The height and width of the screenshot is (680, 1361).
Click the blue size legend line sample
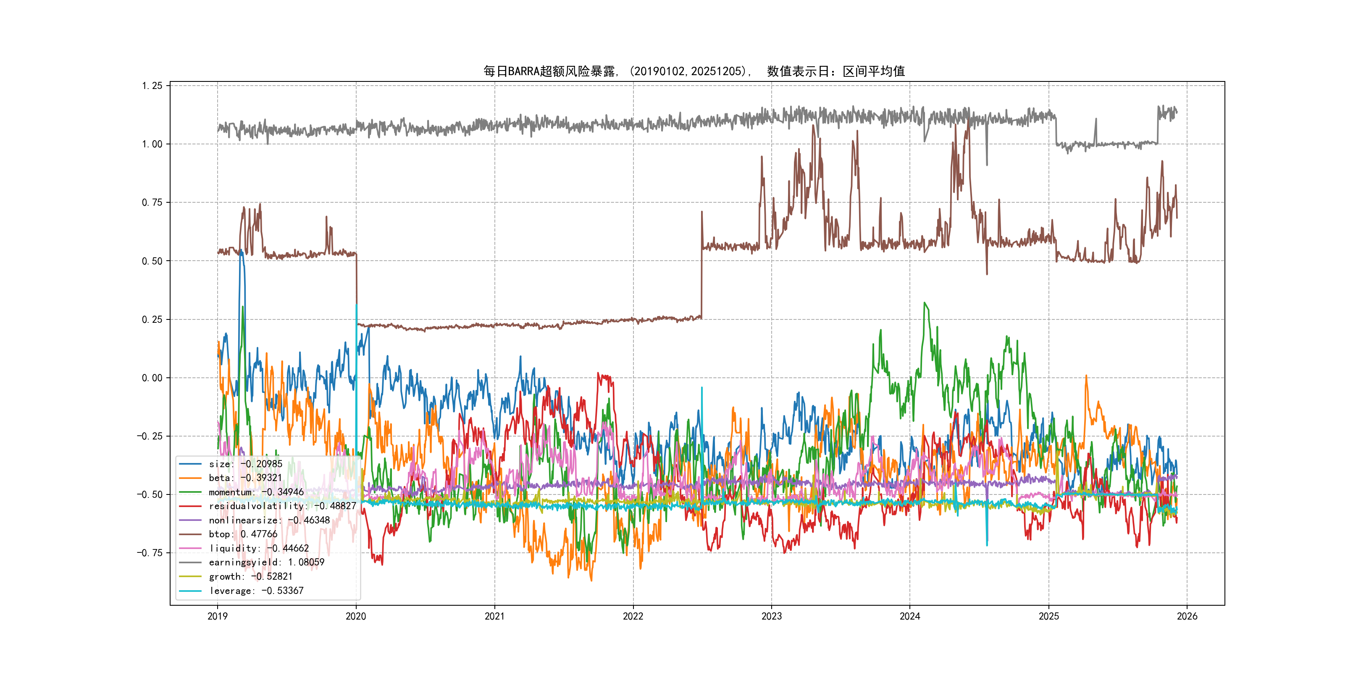tap(190, 464)
